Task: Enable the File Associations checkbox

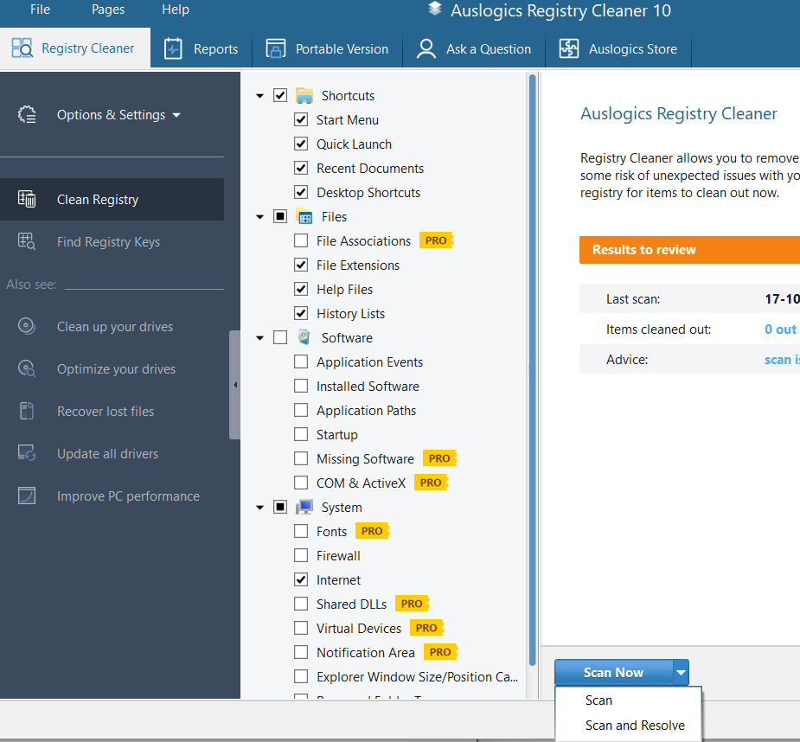Action: (x=301, y=240)
